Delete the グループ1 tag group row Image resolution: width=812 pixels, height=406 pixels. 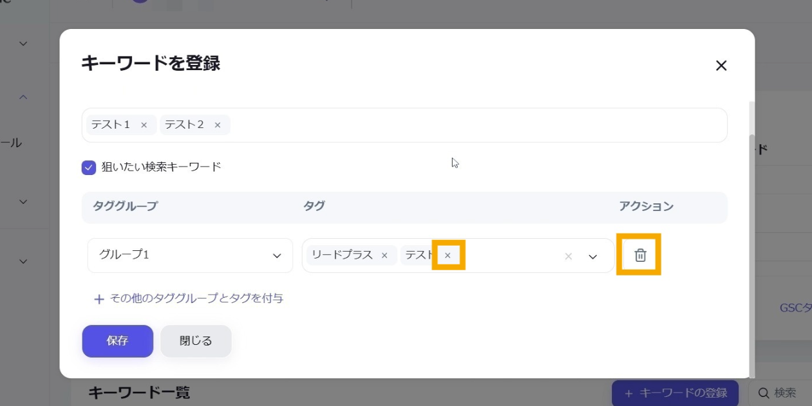639,255
